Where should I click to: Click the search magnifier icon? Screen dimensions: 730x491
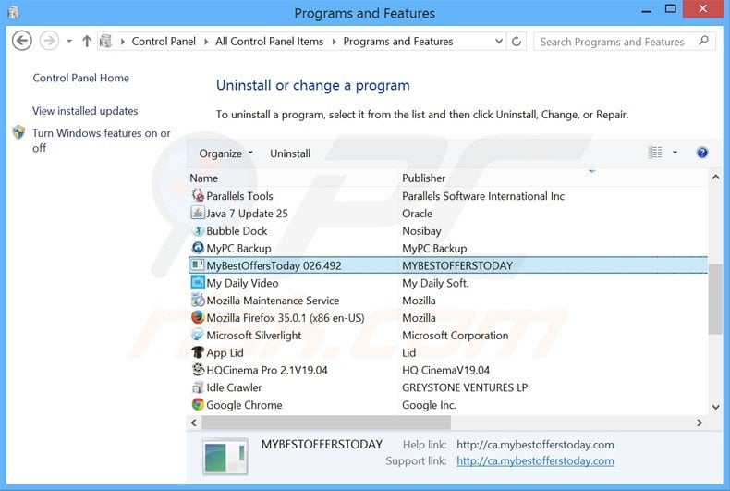pyautogui.click(x=703, y=41)
